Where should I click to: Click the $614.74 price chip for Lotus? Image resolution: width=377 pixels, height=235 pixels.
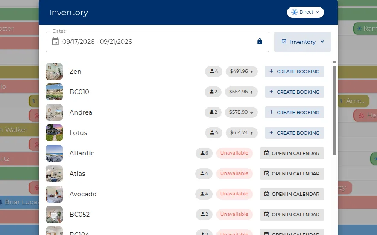pos(242,132)
